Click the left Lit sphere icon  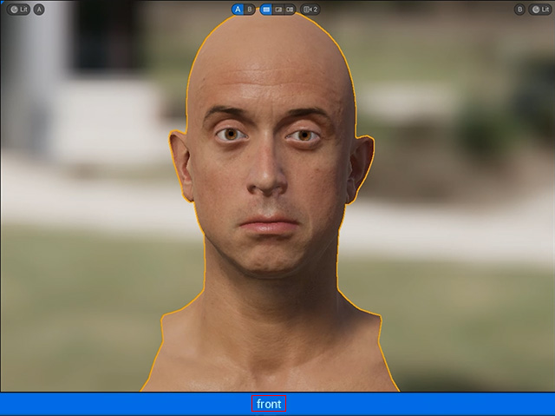pyautogui.click(x=14, y=10)
